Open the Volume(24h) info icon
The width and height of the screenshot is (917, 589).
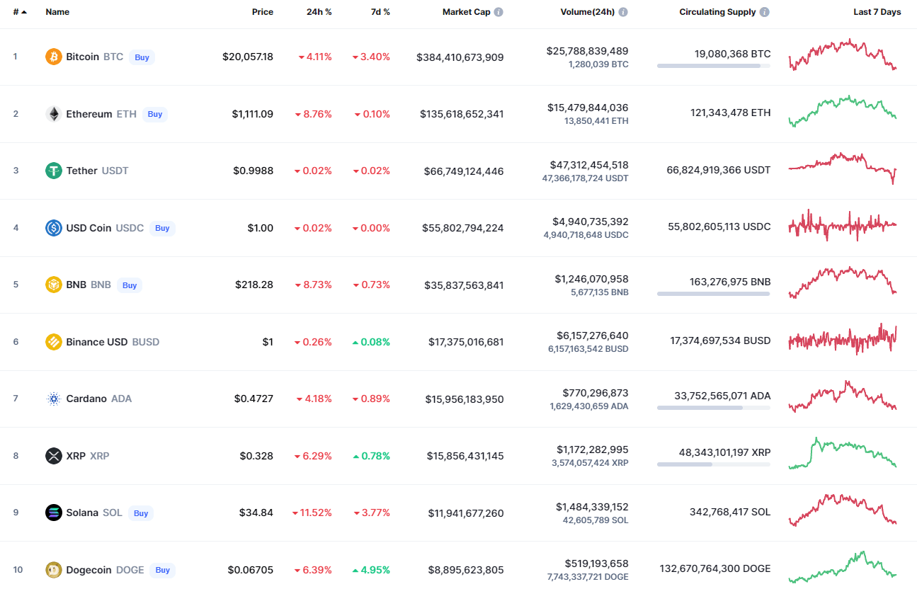[x=623, y=12]
